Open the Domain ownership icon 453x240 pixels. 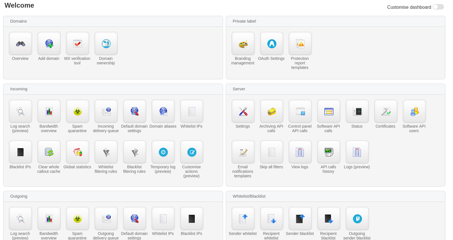point(106,43)
